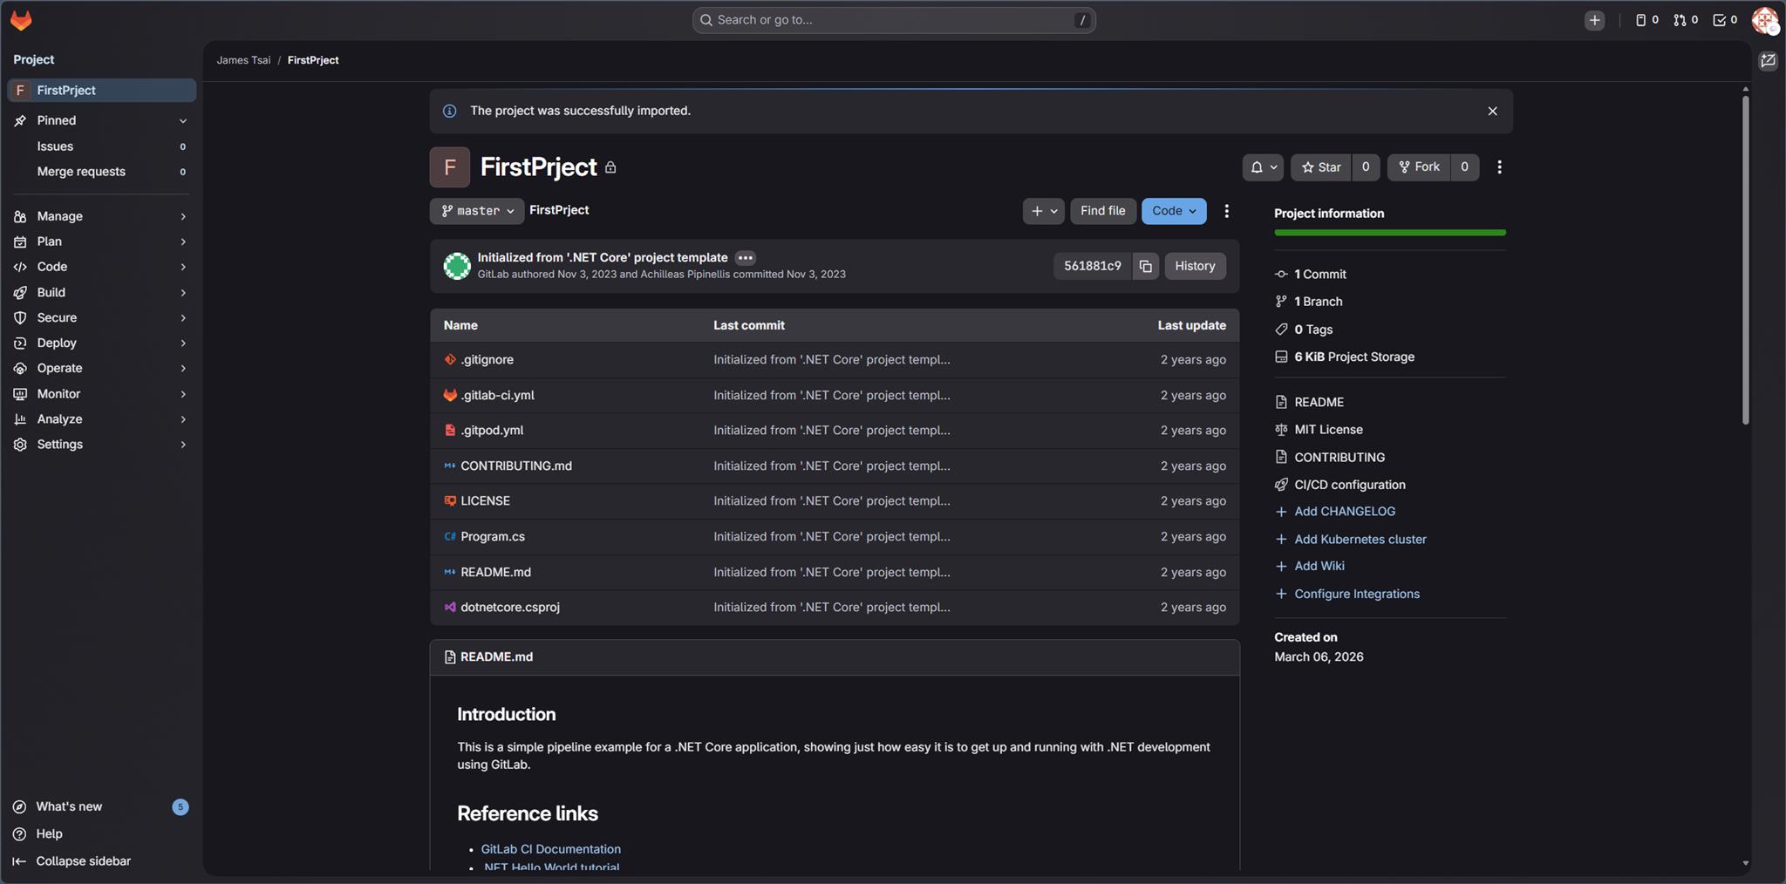Open the blue Code dropdown
This screenshot has width=1786, height=884.
pos(1173,211)
